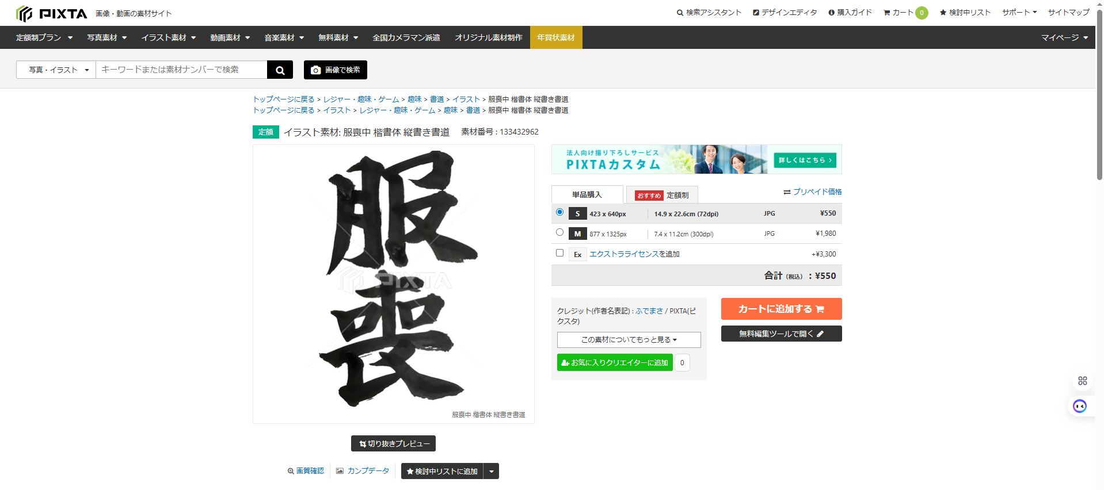This screenshot has width=1104, height=490.
Task: Open the 定額制プラン menu
Action: pos(44,37)
